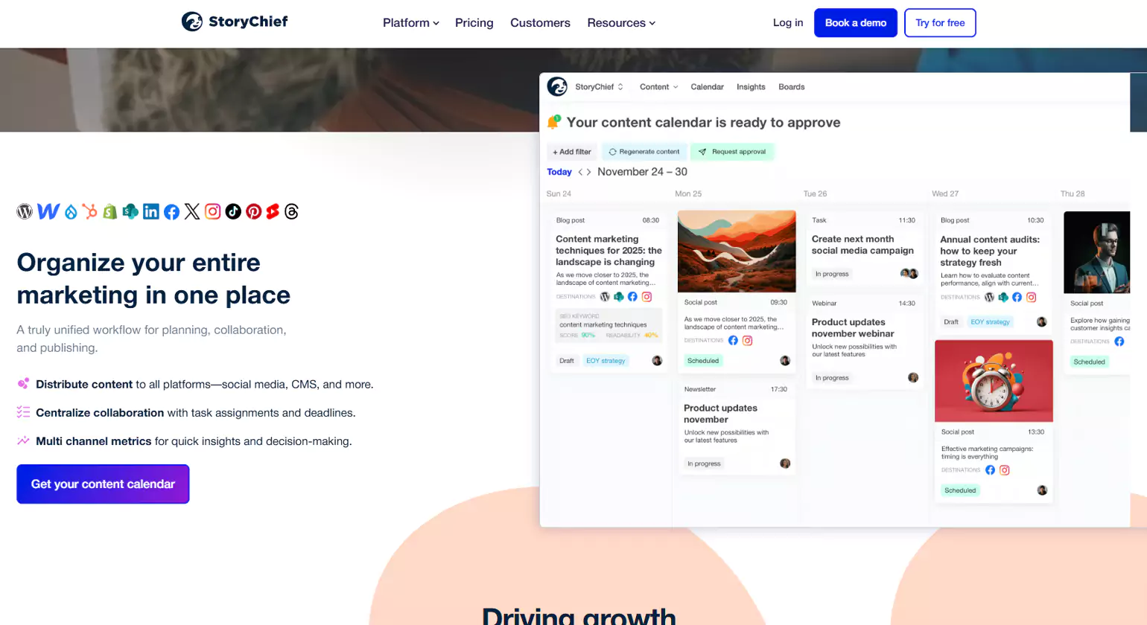Screen dimensions: 1147x625
Task: Click the Request approval button
Action: click(732, 152)
